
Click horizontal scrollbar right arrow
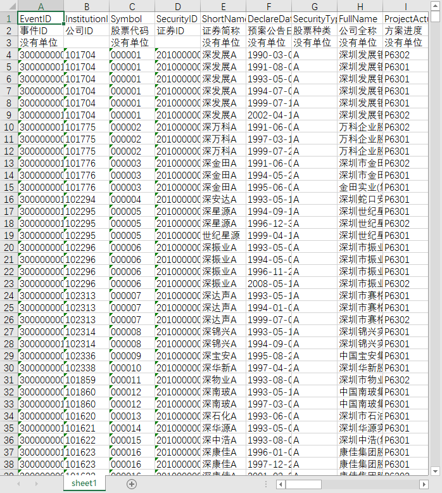coord(424,484)
